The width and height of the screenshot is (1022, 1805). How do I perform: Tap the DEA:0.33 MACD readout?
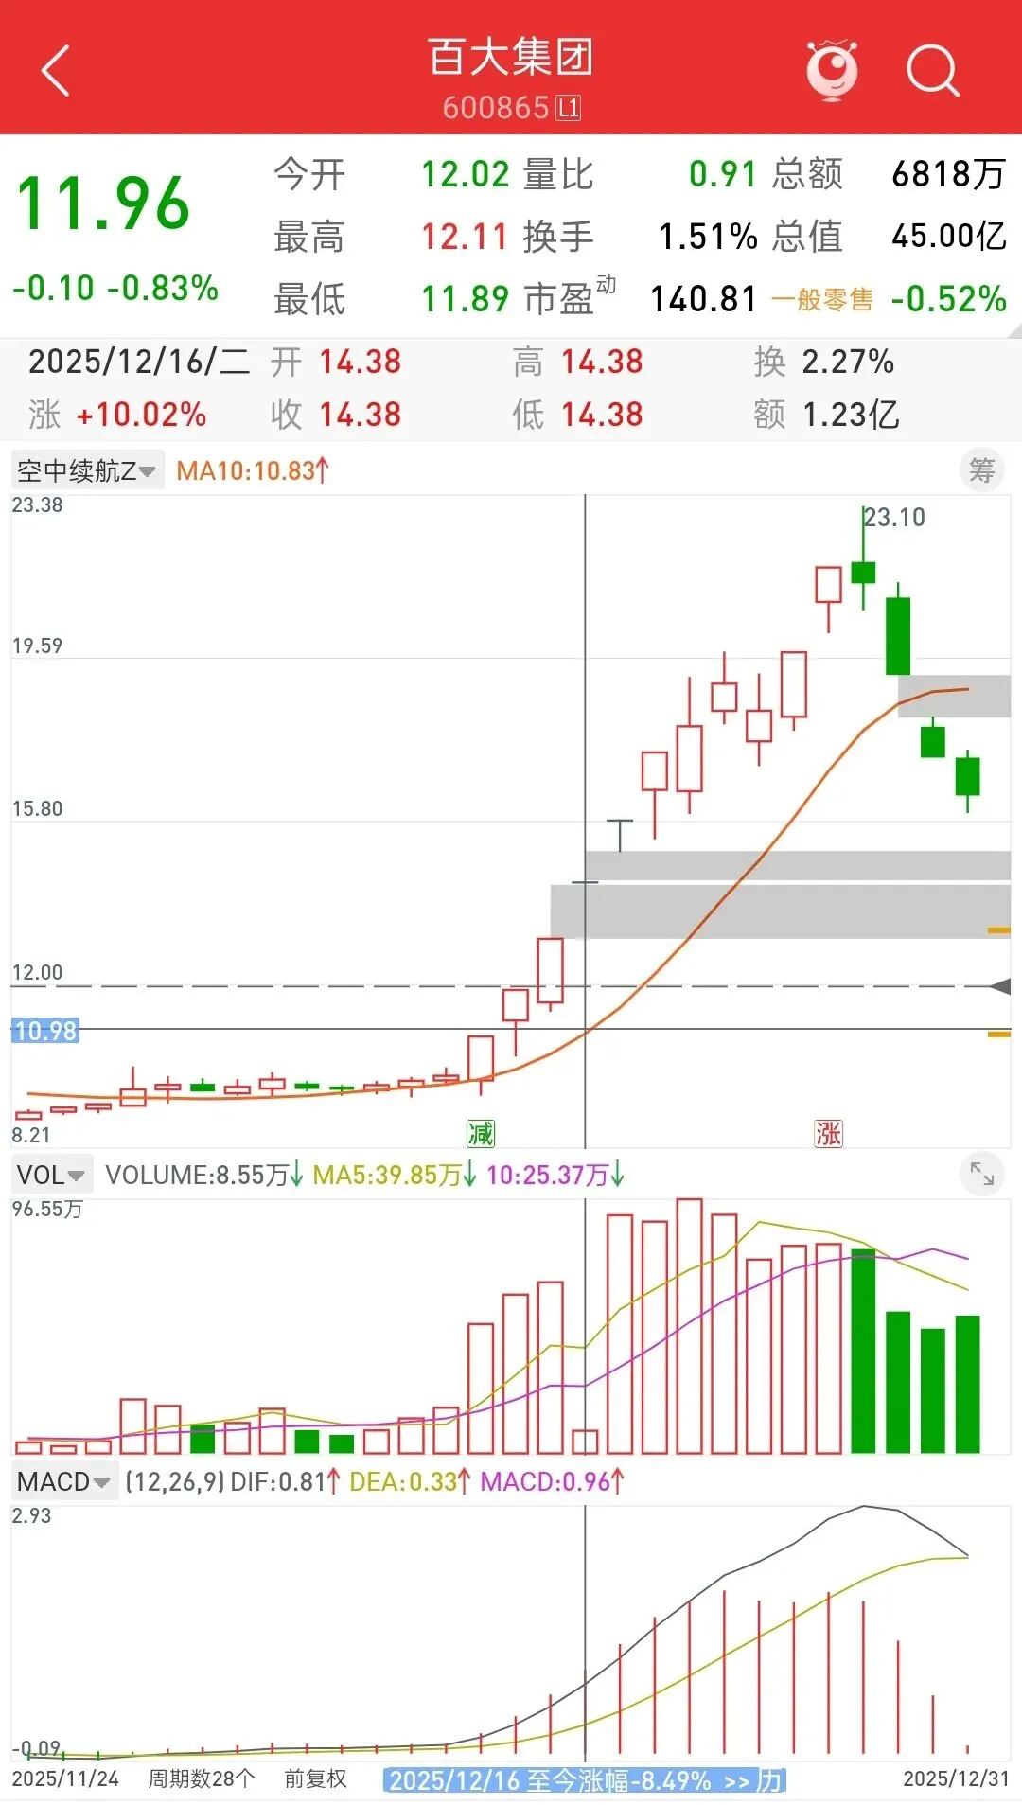click(x=410, y=1481)
